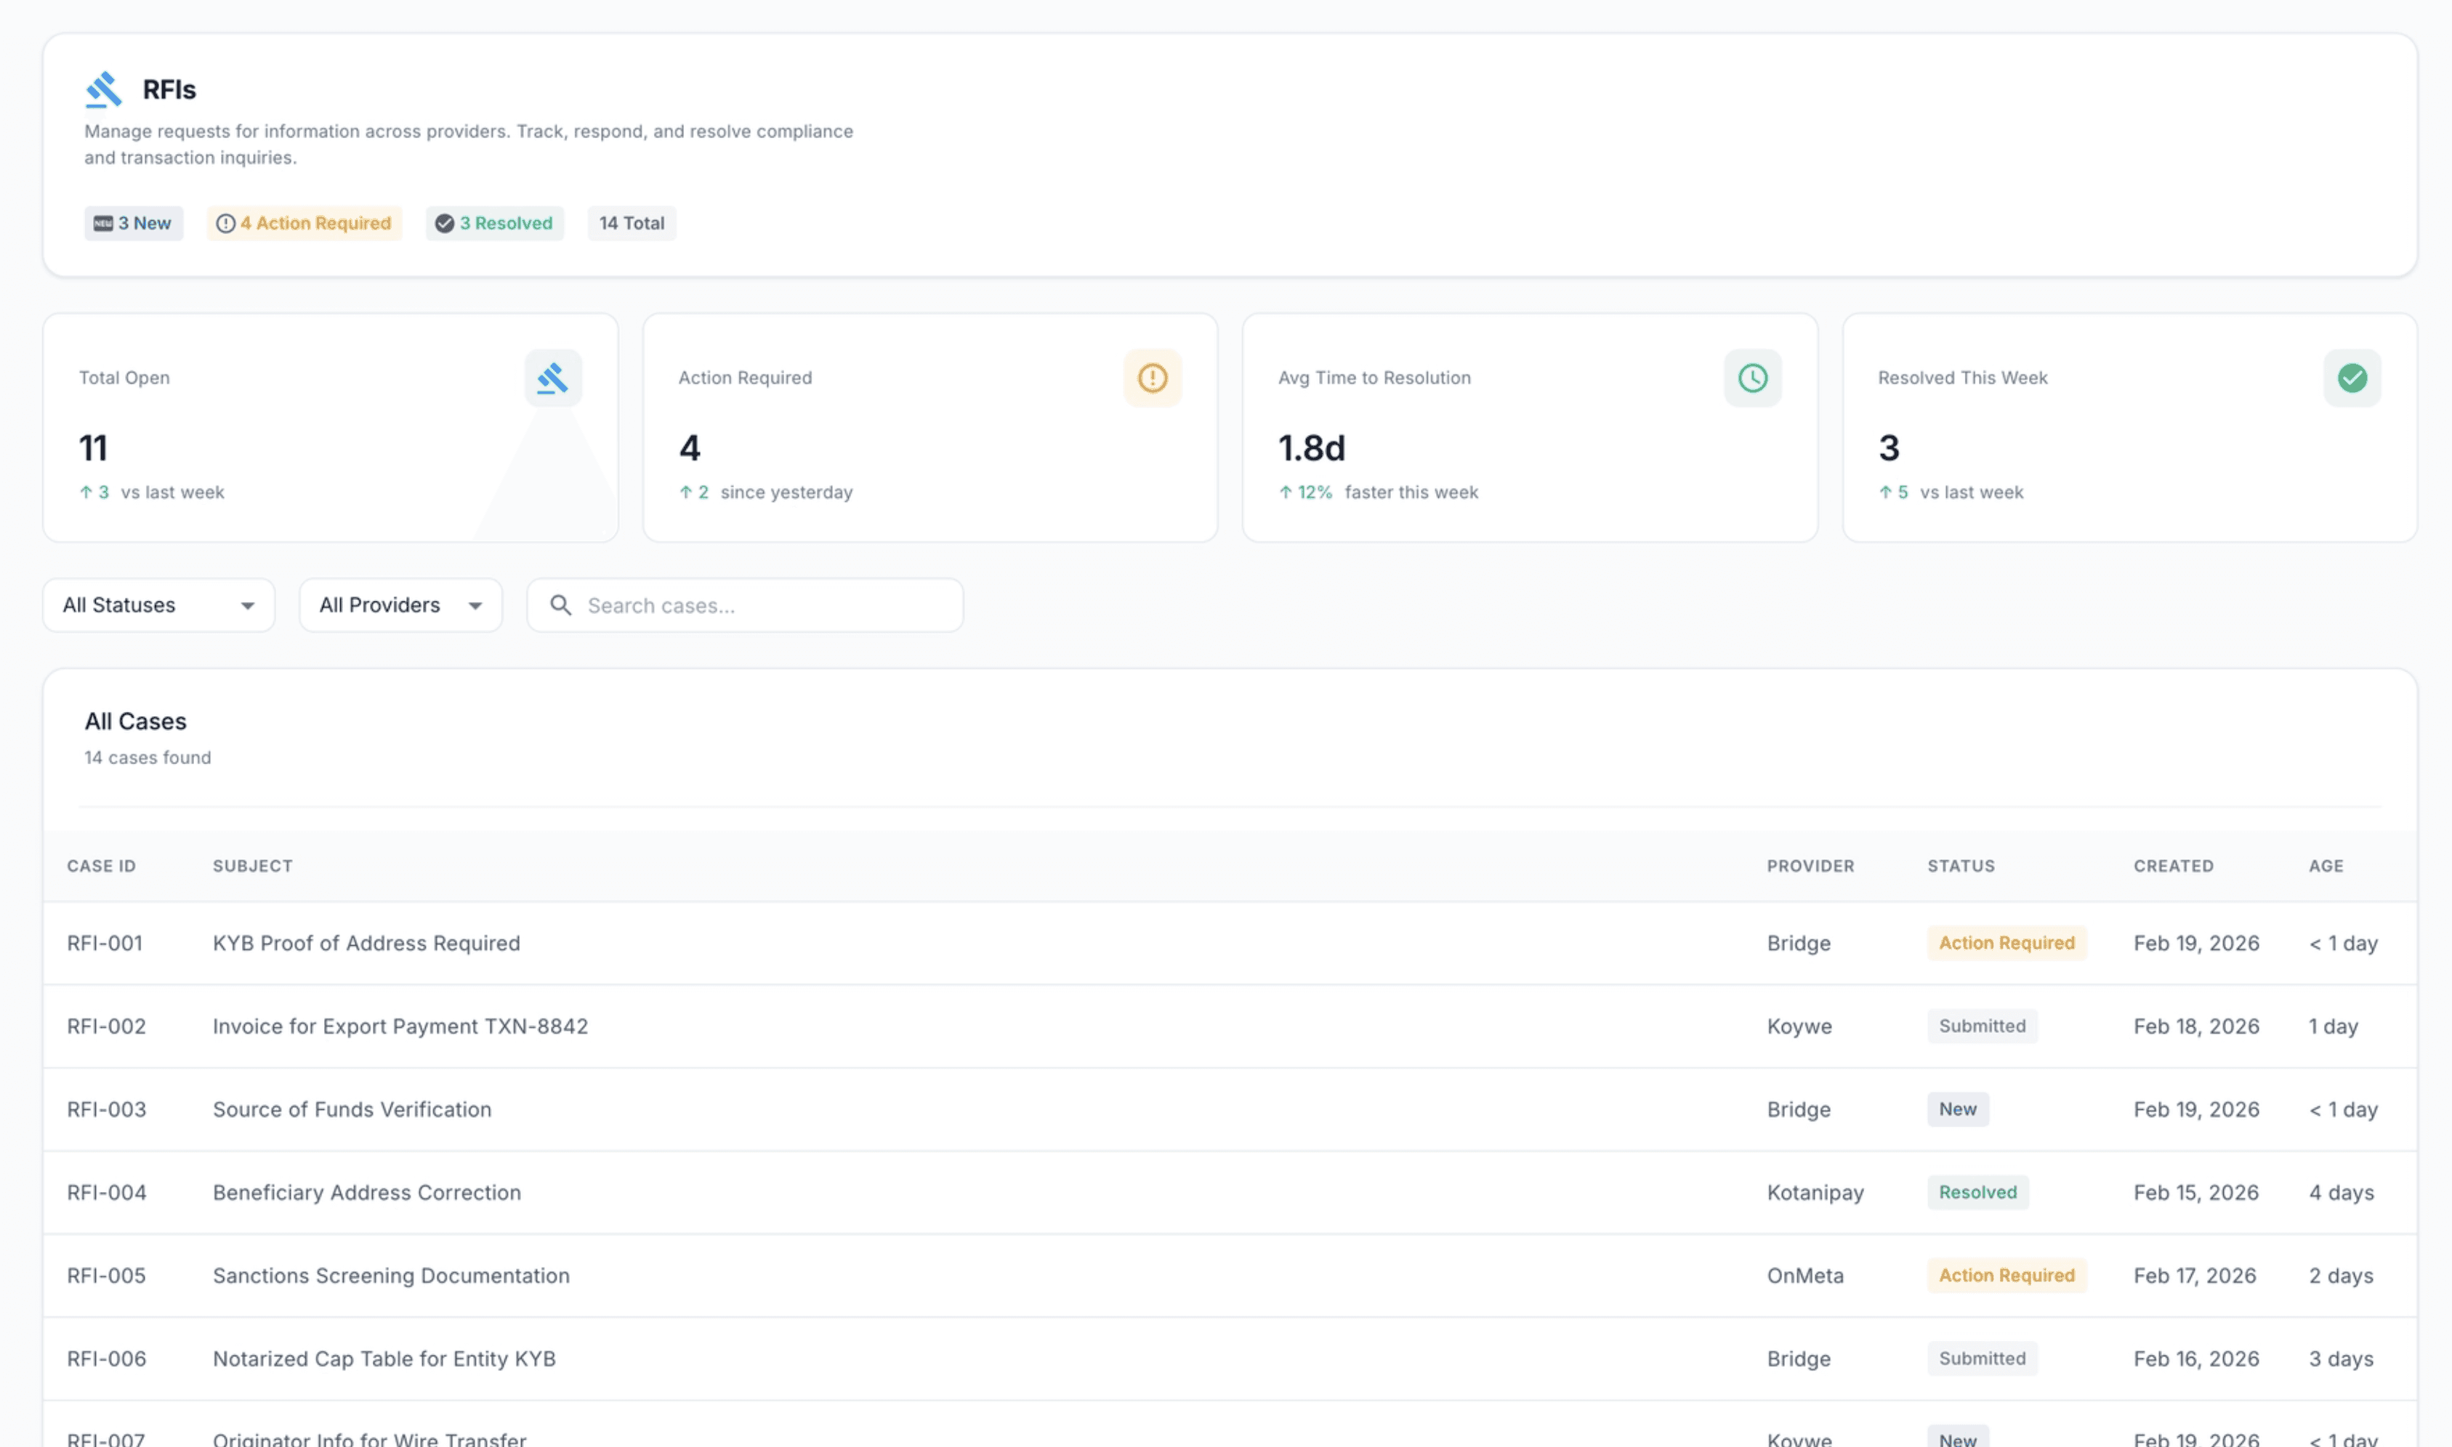Viewport: 2452px width, 1447px height.
Task: Click the magnifier icon in search box
Action: [561, 604]
